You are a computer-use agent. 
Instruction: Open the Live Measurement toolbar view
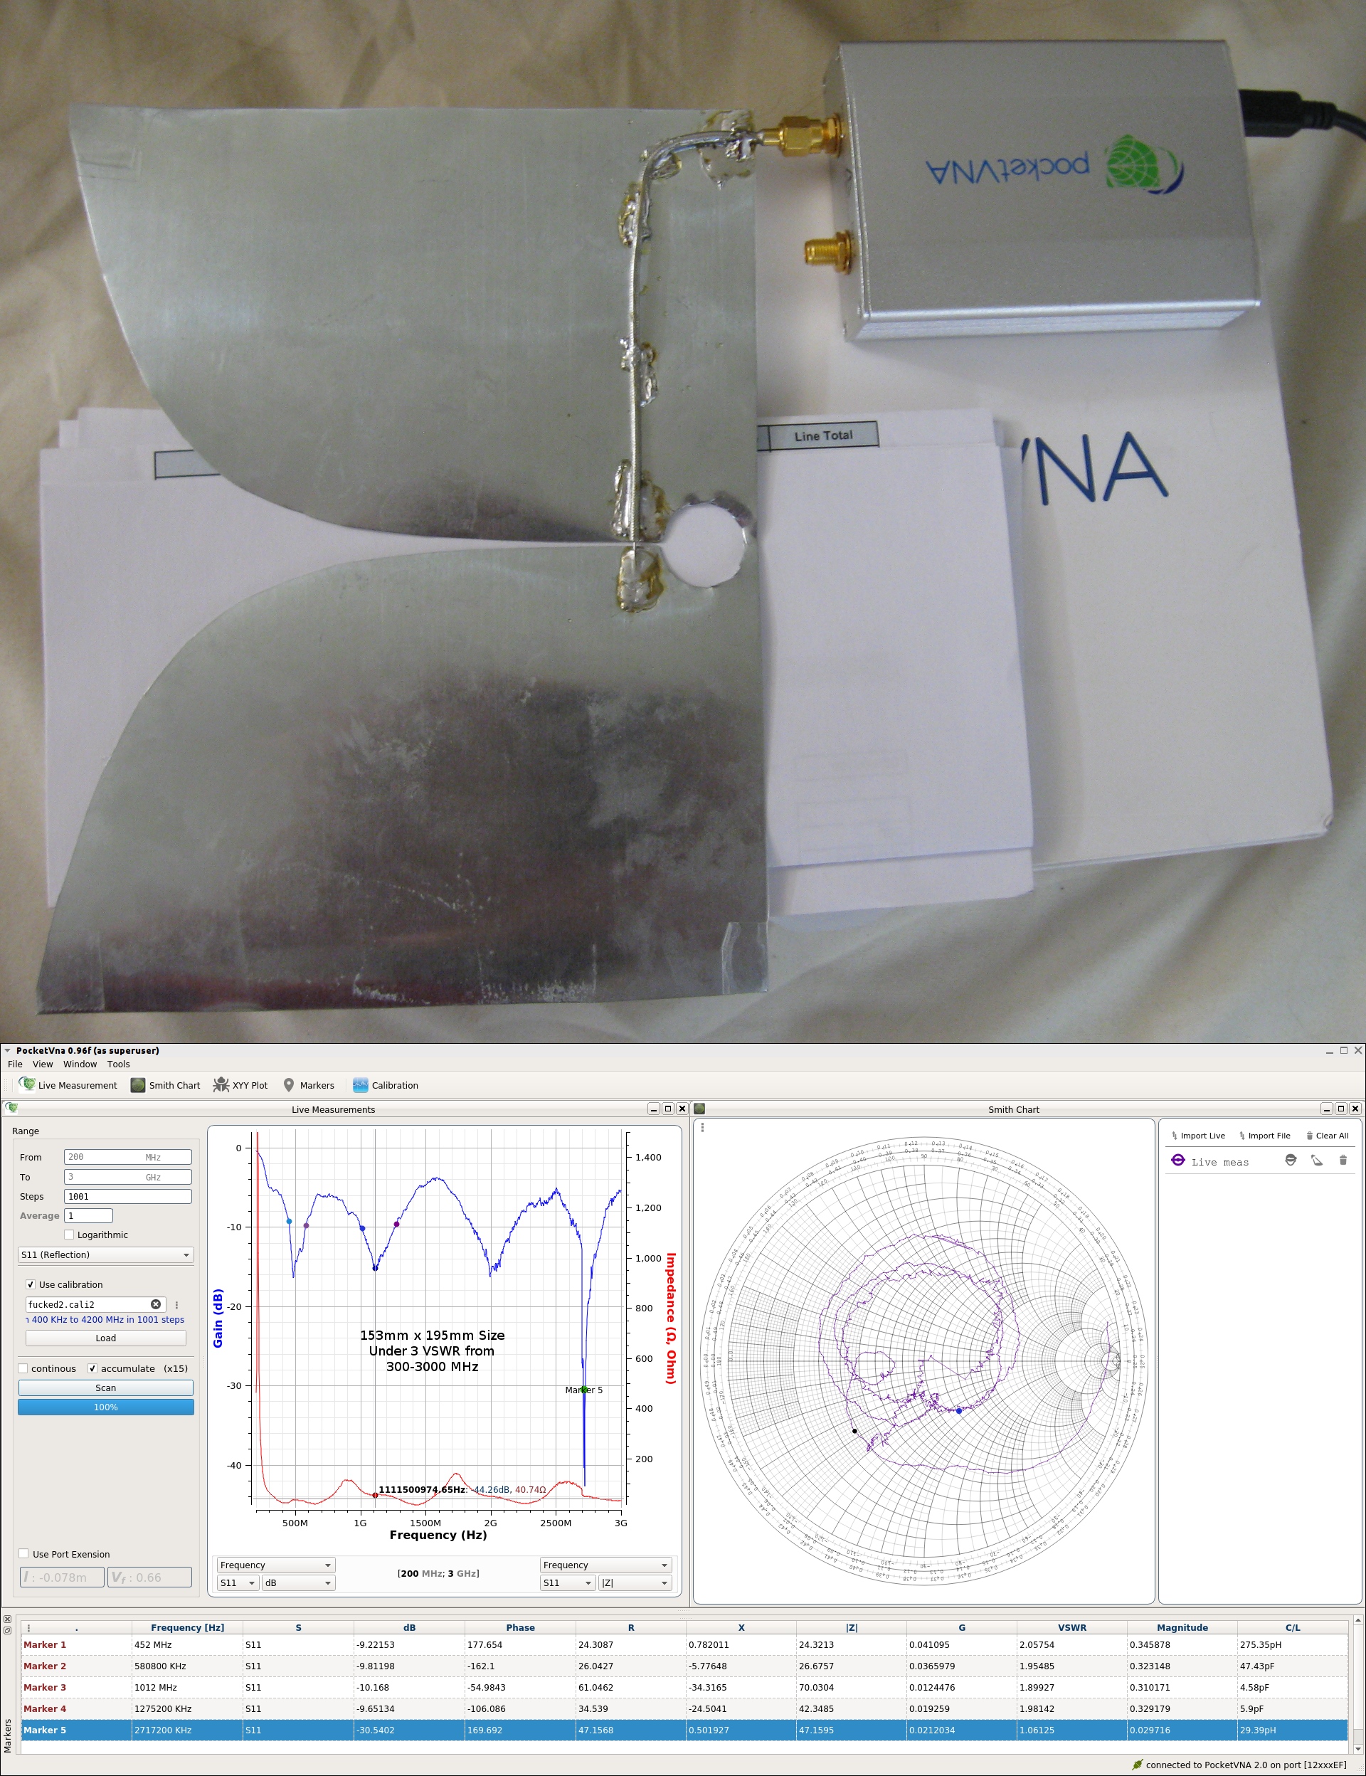[x=69, y=1085]
